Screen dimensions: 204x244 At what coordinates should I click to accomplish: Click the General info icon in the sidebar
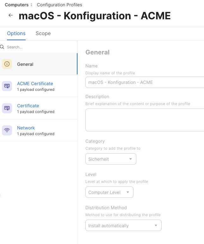7,64
